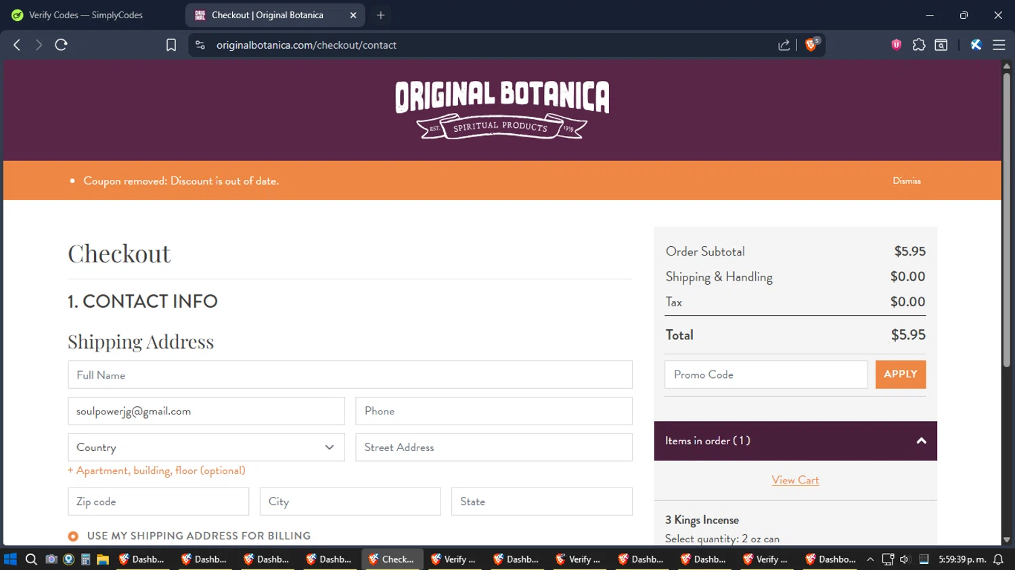Screen dimensions: 1015x570
Task: Open the network status tray icon
Action: click(x=888, y=559)
